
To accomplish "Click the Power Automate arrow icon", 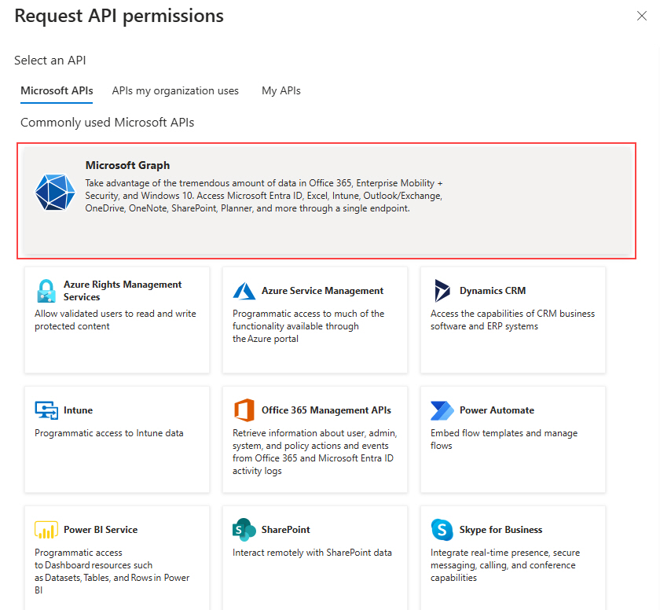I will (x=442, y=410).
